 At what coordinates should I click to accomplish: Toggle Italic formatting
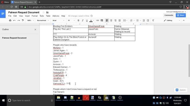click(x=83, y=20)
